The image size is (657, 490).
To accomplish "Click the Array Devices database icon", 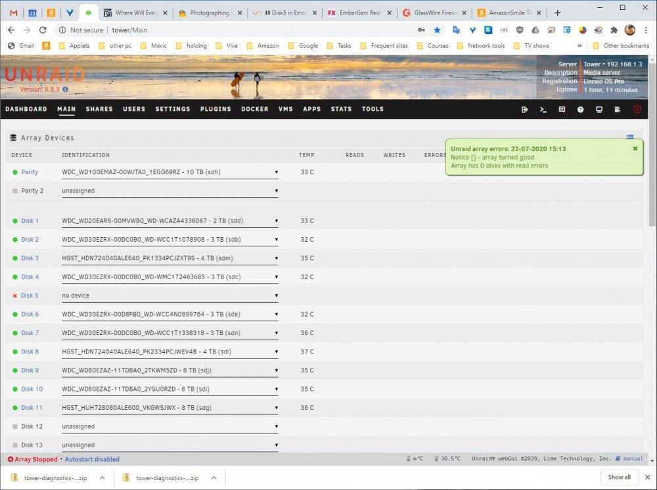I will coord(13,138).
